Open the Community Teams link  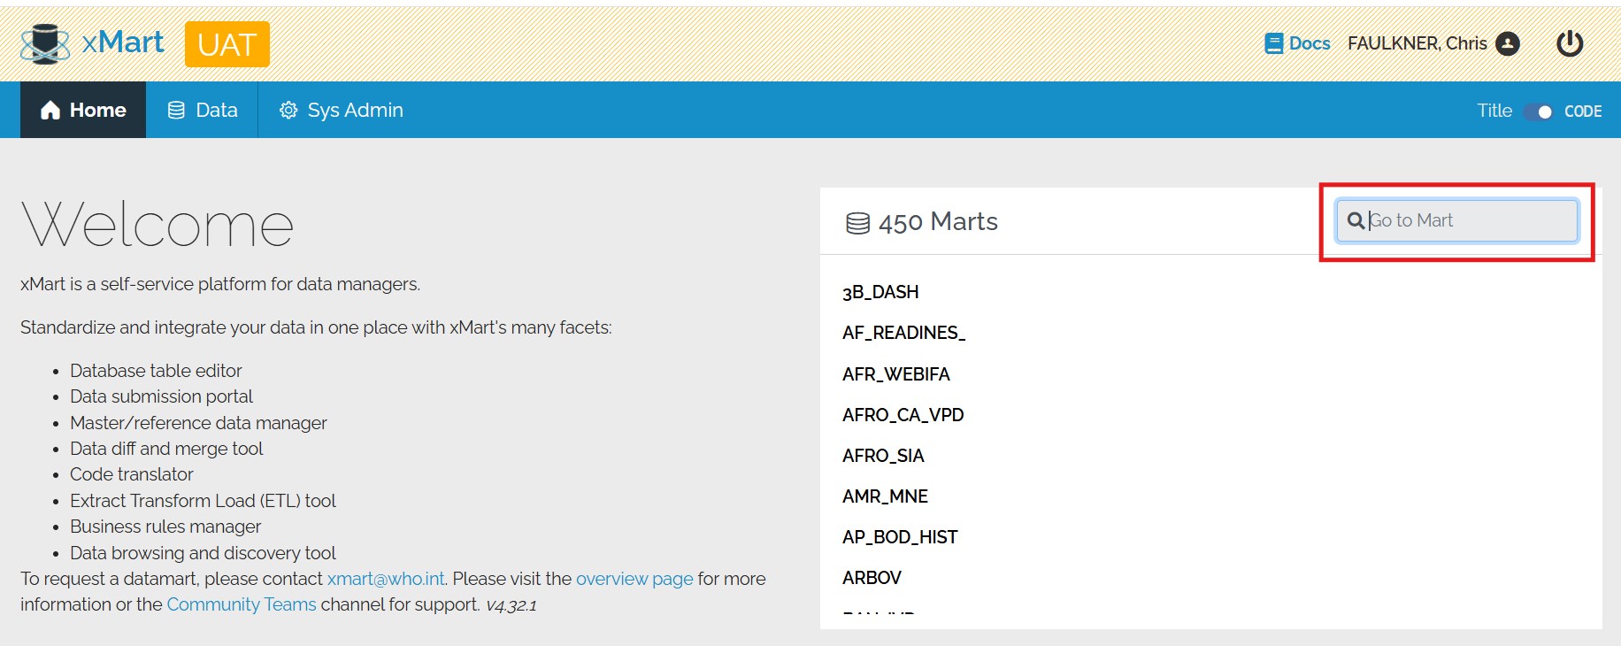(241, 604)
